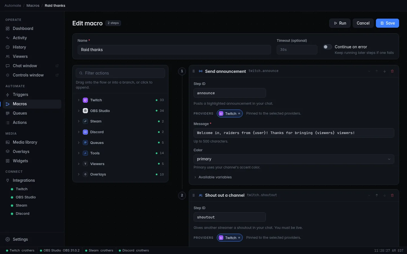Toggle Twitch provider chip in Shout out step
407x254 pixels.
coord(230,238)
